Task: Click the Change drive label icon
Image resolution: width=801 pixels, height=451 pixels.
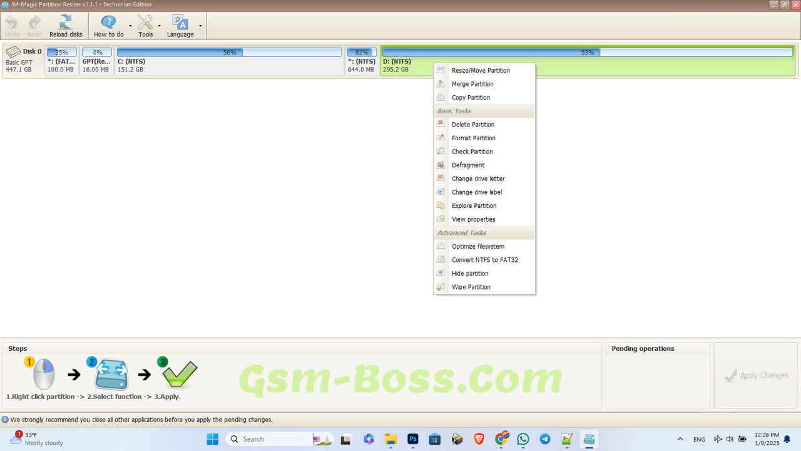Action: [441, 192]
